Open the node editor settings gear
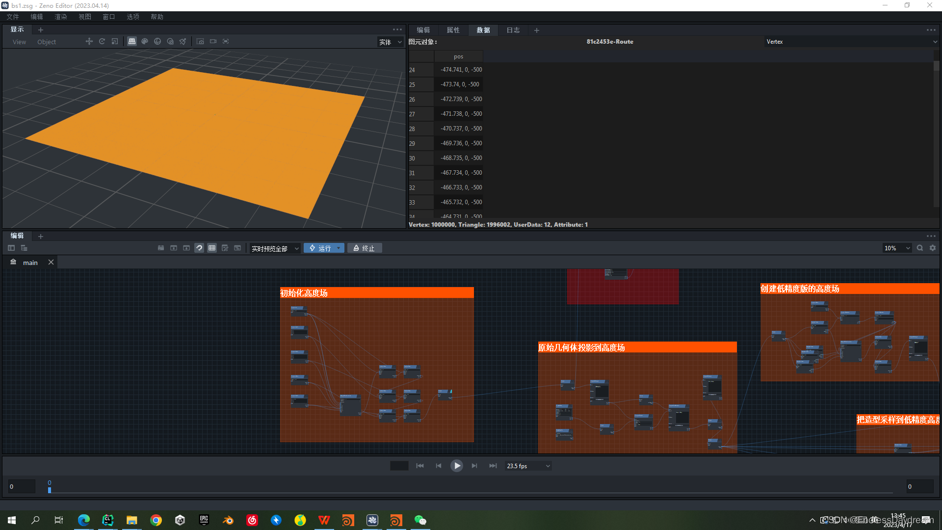The height and width of the screenshot is (530, 942). pos(933,248)
